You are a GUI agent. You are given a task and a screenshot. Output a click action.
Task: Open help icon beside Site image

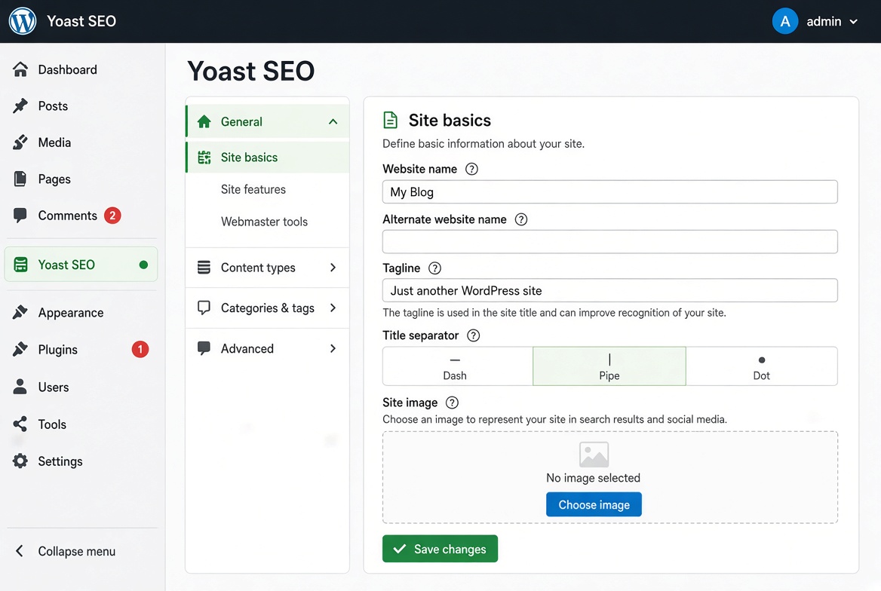[x=453, y=403]
